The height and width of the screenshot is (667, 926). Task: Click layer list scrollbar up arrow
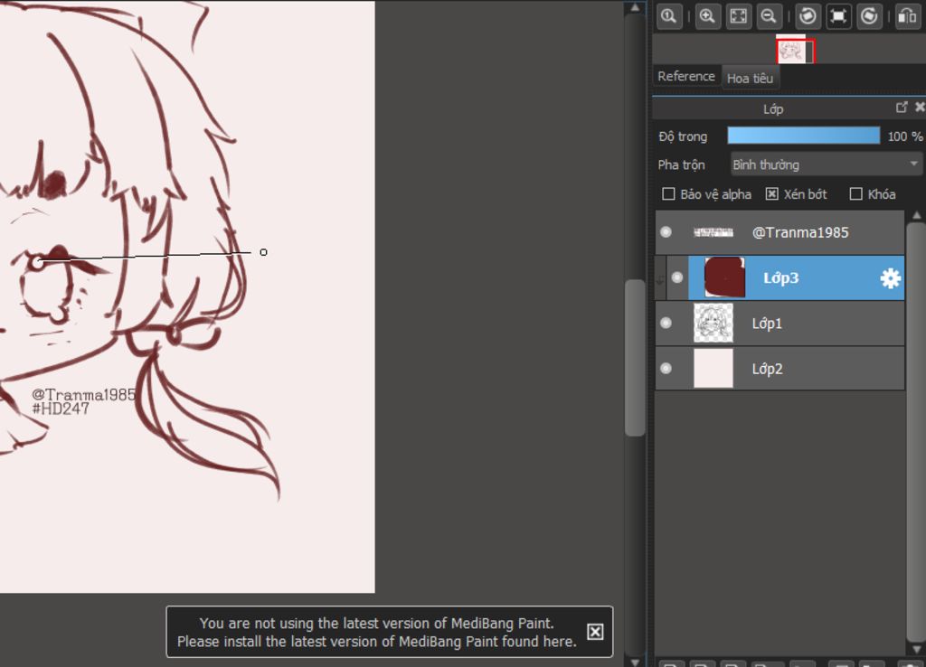[916, 215]
